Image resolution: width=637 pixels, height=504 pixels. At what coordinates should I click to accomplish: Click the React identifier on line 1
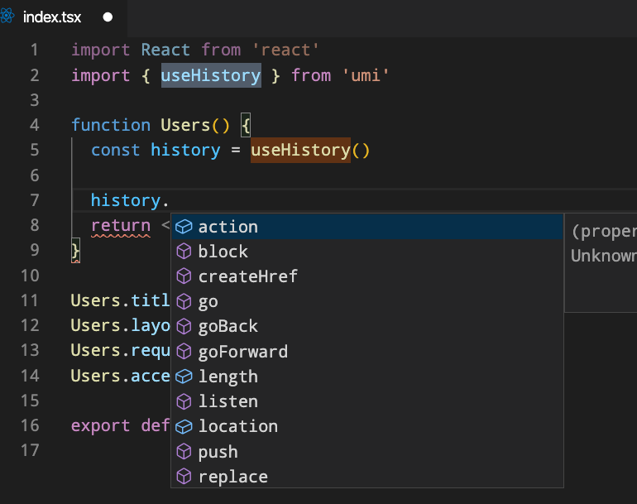(x=165, y=50)
